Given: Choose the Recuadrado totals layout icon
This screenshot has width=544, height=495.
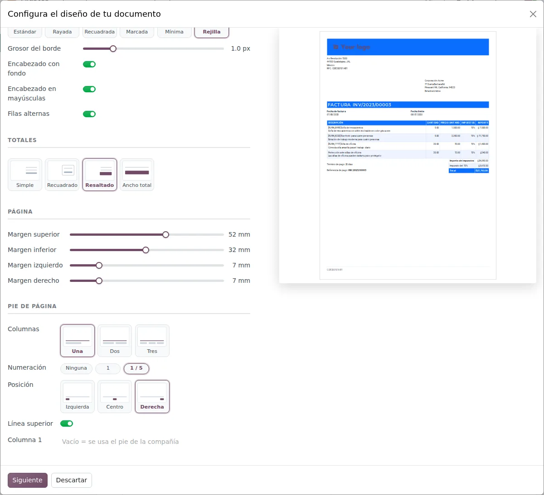Looking at the screenshot, I should click(x=62, y=174).
